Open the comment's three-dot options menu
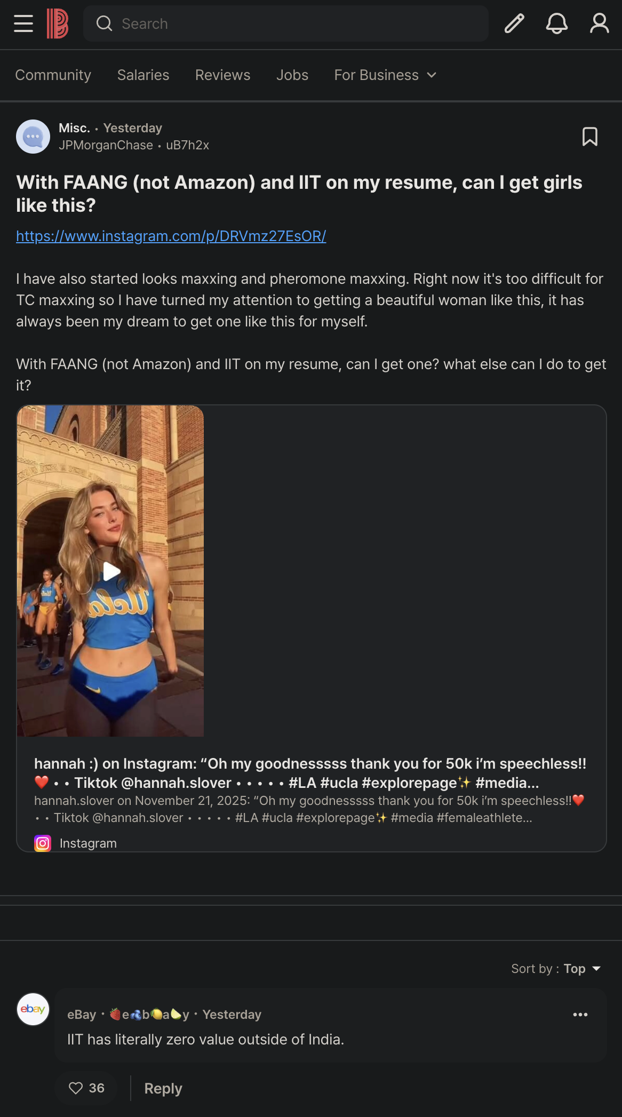Screen dimensions: 622x1117 click(x=580, y=1015)
